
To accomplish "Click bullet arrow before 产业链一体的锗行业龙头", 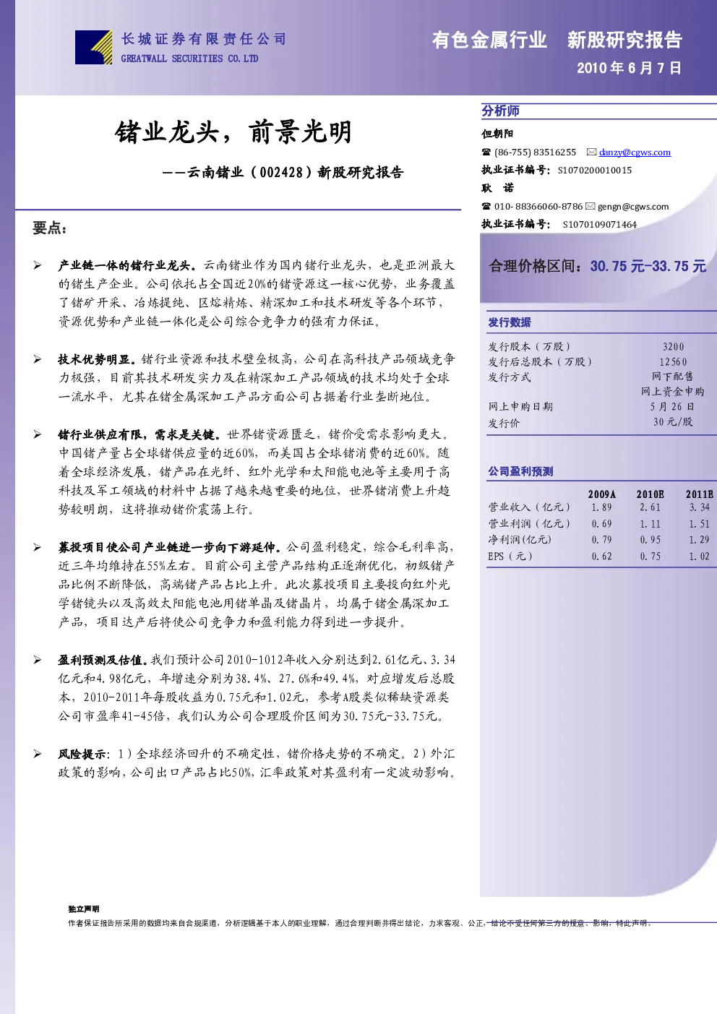I will 37,265.
